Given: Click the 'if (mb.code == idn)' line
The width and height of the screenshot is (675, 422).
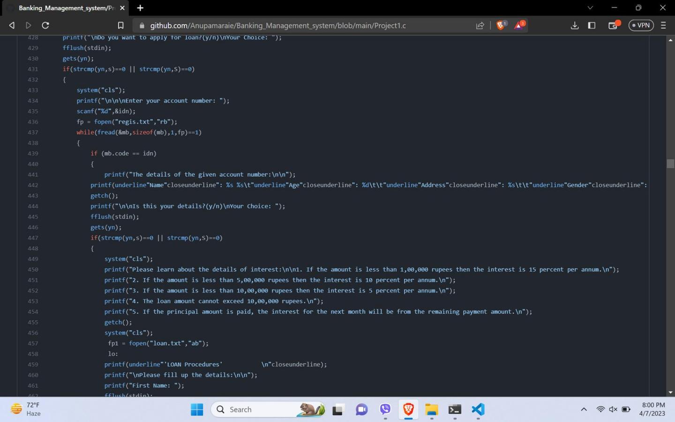Looking at the screenshot, I should coord(124,153).
